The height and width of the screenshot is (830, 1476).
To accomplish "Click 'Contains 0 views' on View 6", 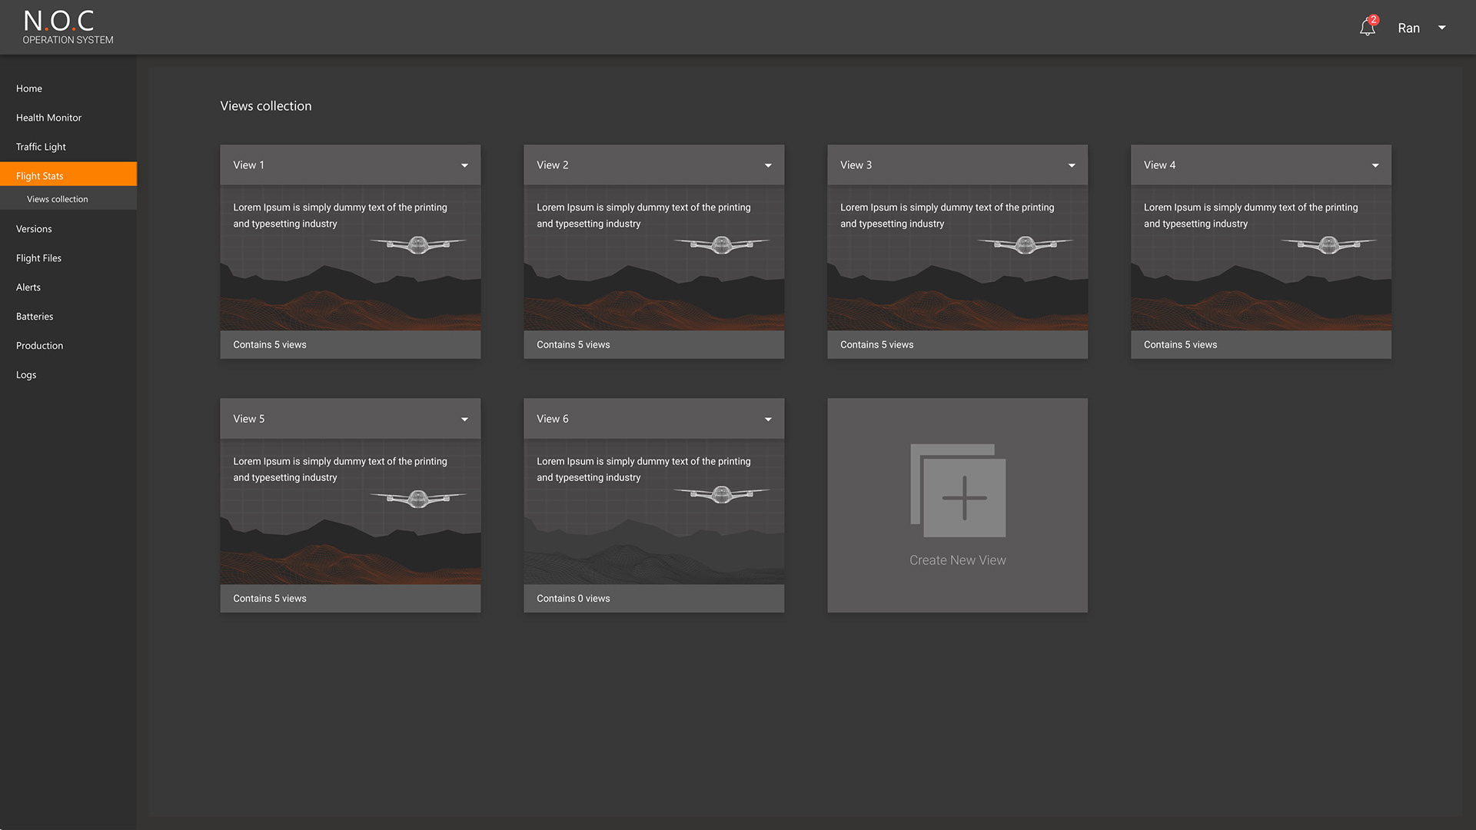I will click(x=573, y=599).
